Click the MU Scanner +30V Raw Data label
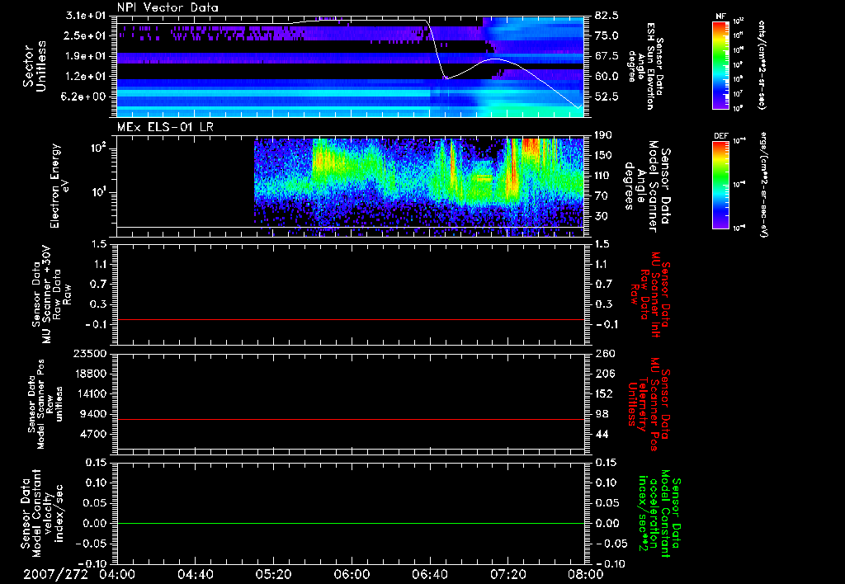Image resolution: width=845 pixels, height=584 pixels. [51, 294]
